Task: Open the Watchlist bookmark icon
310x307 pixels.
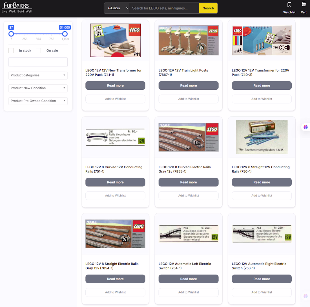Action: pos(289,5)
